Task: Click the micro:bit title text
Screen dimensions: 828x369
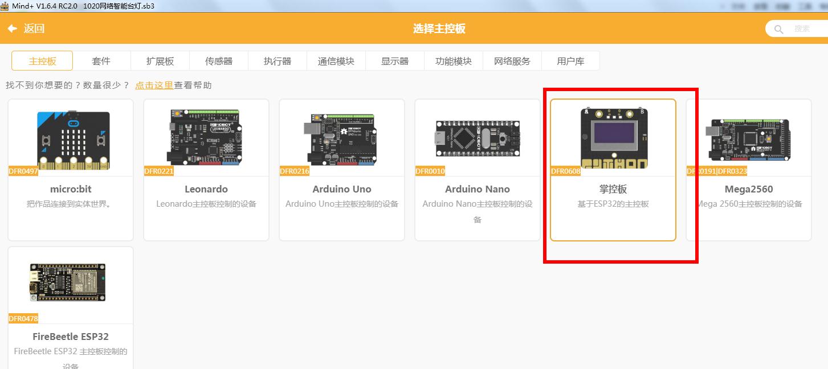Action: click(71, 189)
